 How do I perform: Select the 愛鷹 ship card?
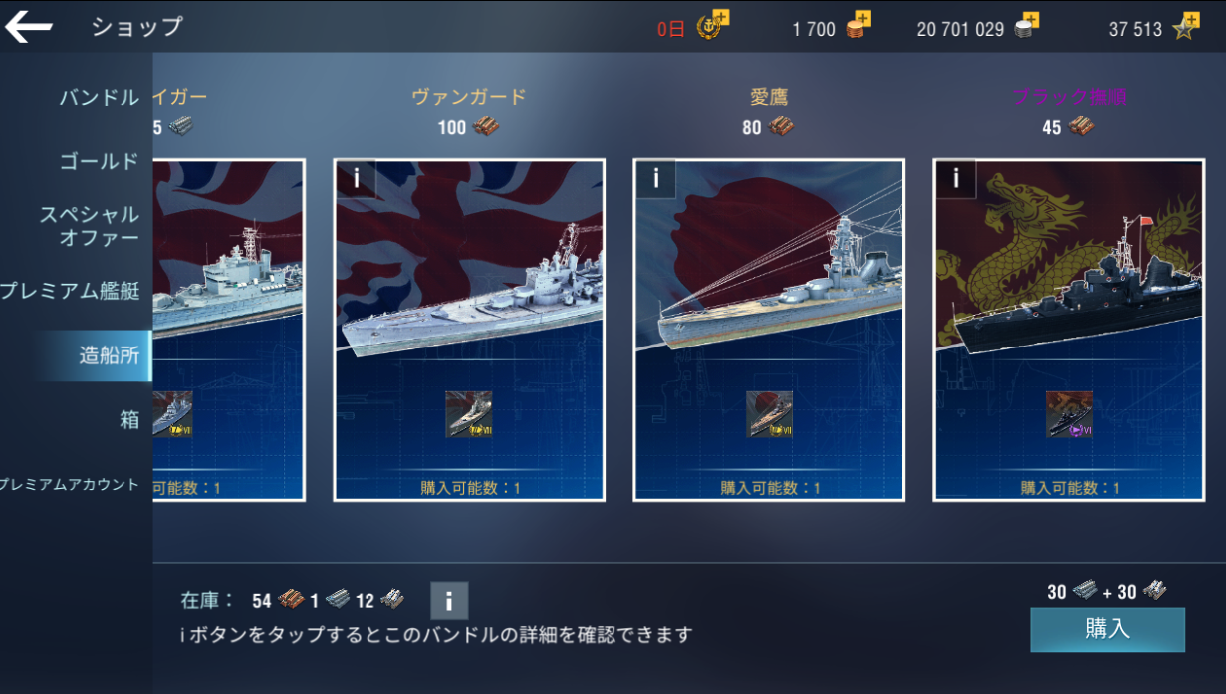point(769,331)
